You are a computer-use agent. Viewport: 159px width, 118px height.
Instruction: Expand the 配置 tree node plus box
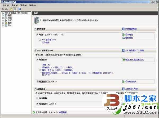click(x=3, y=23)
